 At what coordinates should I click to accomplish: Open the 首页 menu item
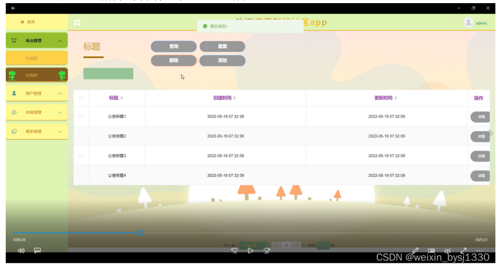click(37, 22)
